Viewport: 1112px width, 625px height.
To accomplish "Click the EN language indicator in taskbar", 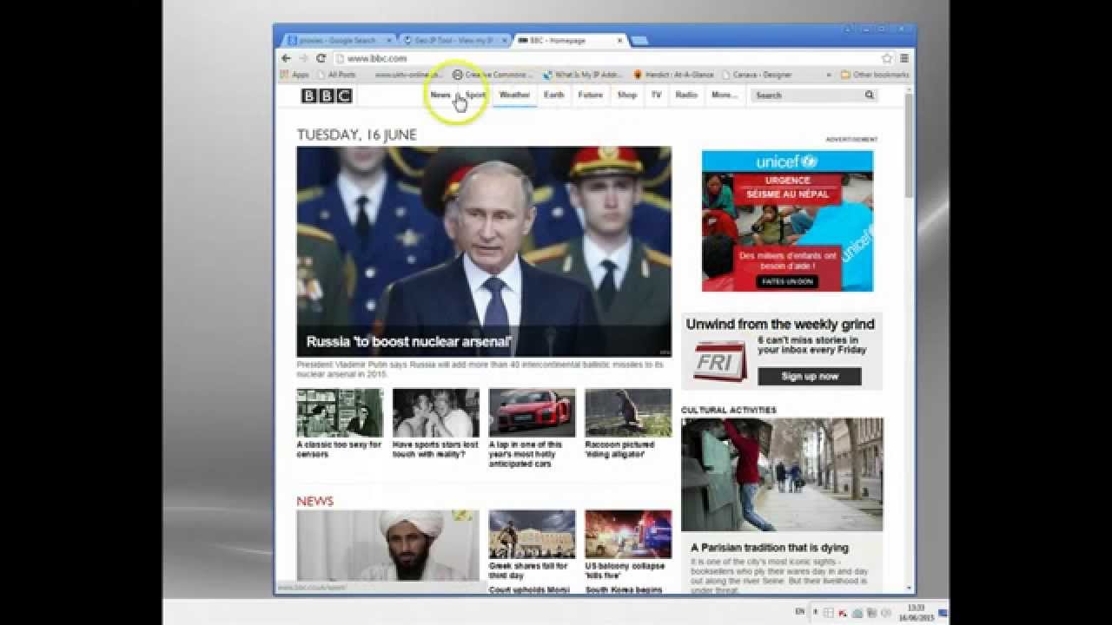I will point(800,611).
